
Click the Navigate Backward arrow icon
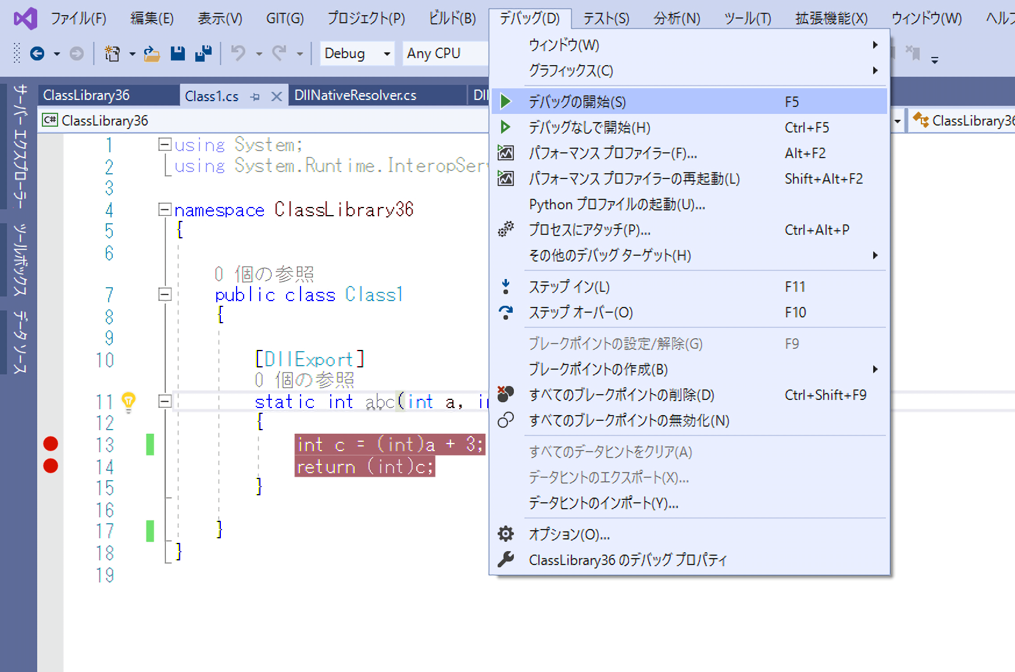37,54
